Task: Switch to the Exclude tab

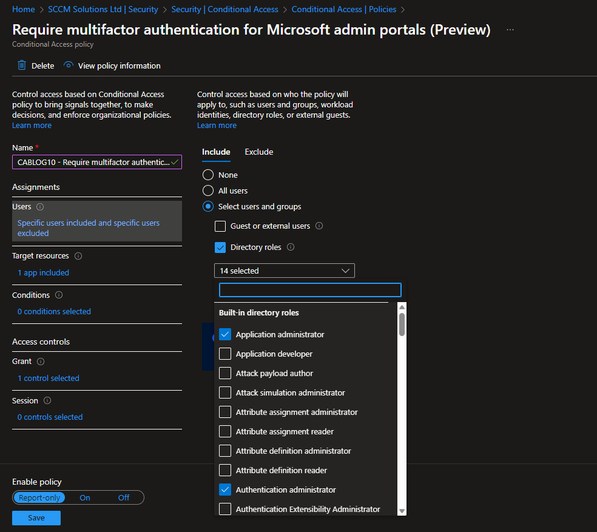Action: [259, 152]
